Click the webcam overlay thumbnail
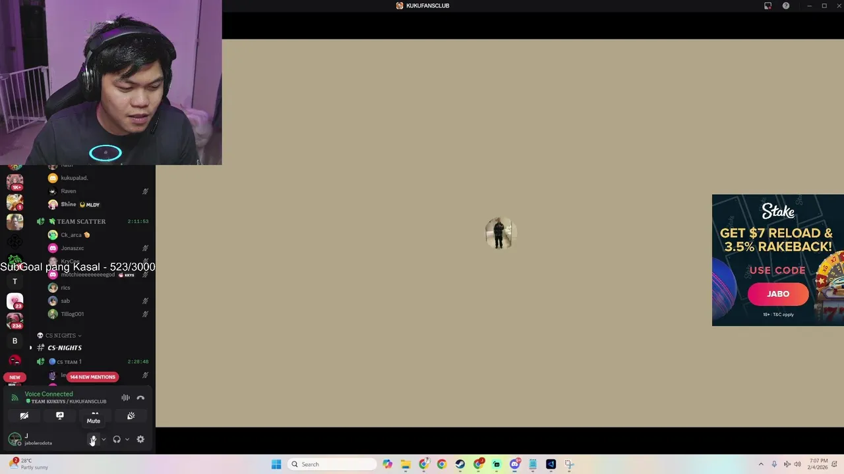Viewport: 844px width, 474px height. (x=111, y=82)
